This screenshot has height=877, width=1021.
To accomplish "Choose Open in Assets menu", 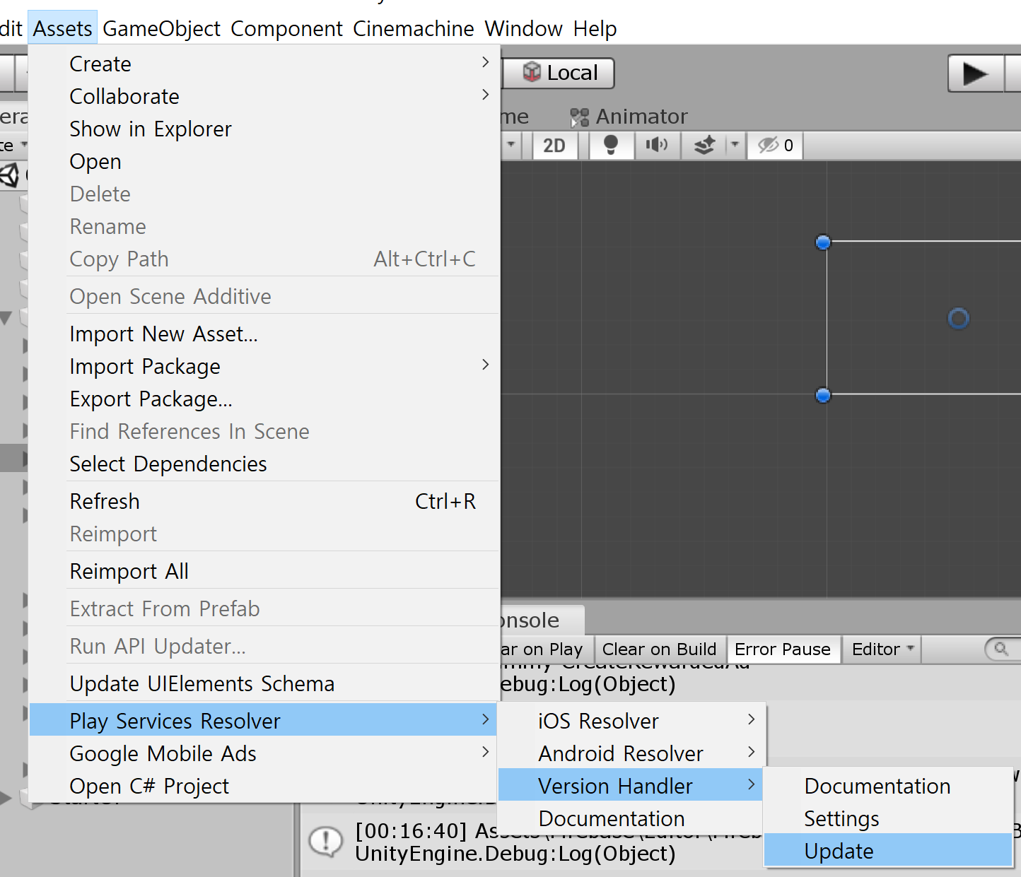I will click(x=264, y=161).
